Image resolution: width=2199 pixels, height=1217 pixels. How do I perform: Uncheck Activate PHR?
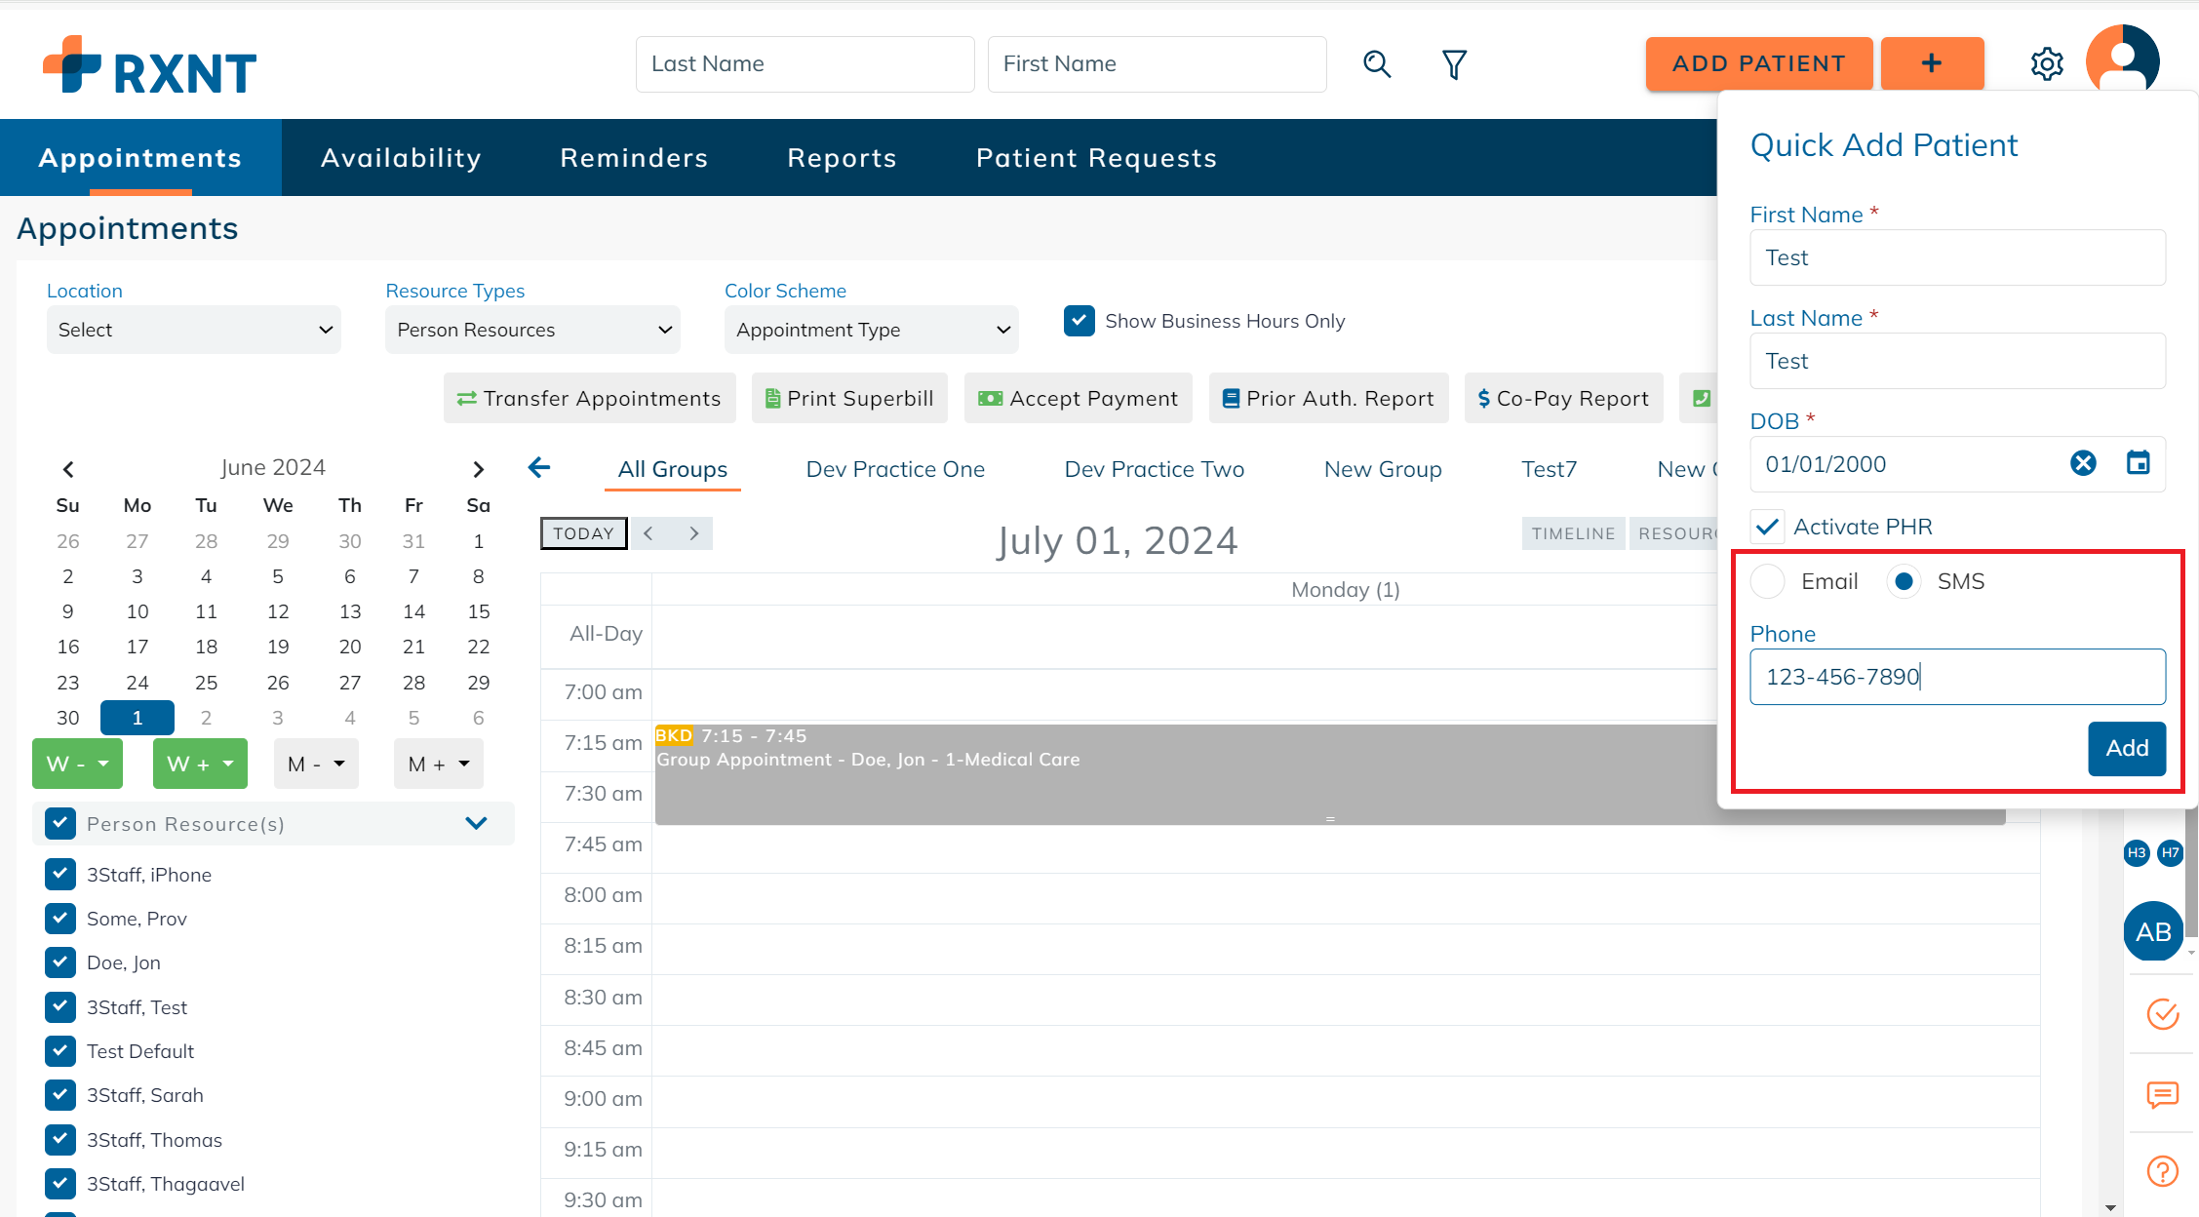tap(1767, 526)
